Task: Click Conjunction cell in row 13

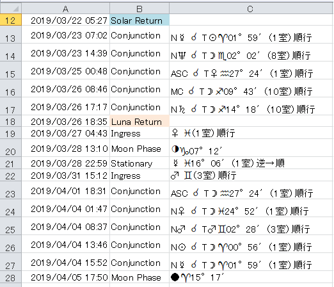Action: pos(139,35)
